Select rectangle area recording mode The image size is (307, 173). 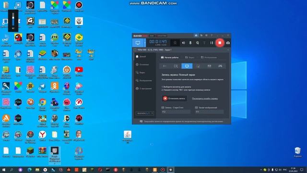coord(176,66)
